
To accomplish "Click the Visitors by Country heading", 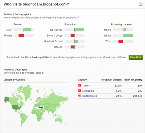I will (14, 80).
